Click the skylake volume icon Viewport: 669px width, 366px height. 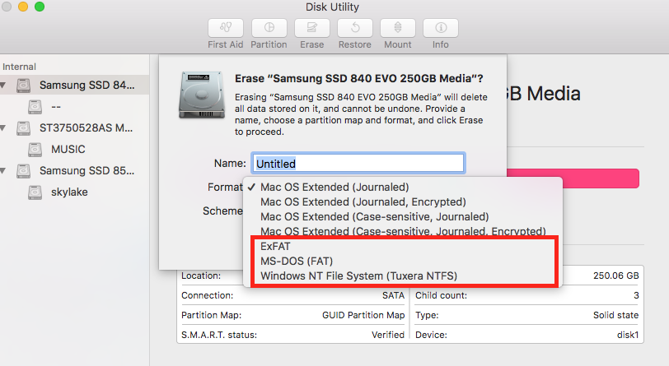point(35,192)
